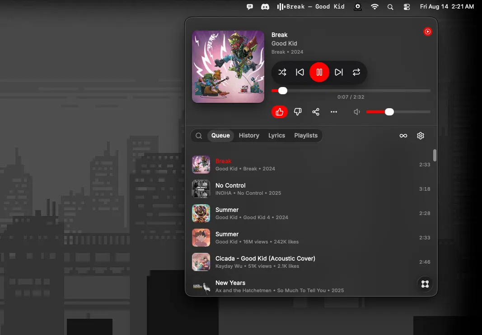The width and height of the screenshot is (482, 335).
Task: Open the Wi-Fi menu bar icon
Action: click(x=374, y=6)
